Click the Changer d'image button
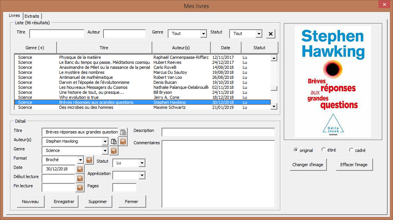Image resolution: width=393 pixels, height=220 pixels. point(308,165)
